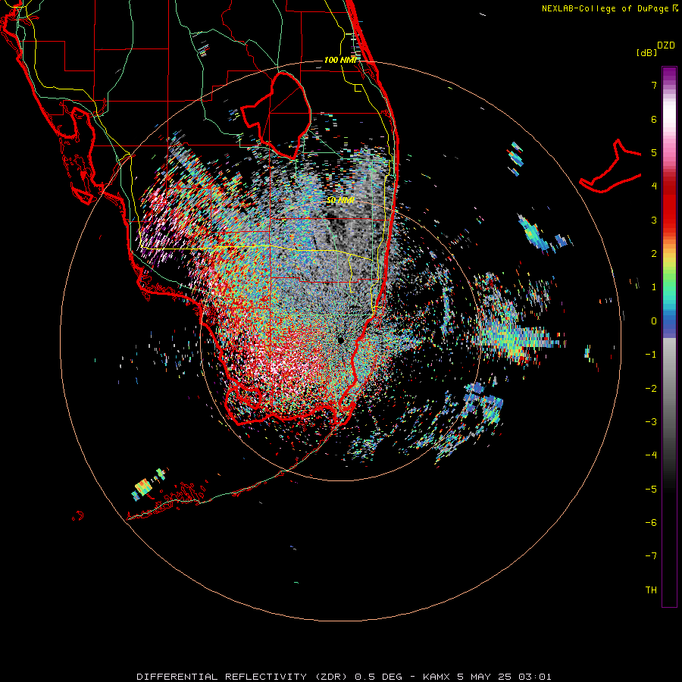
Task: Click the 50 NMI range ring label
Action: (340, 200)
